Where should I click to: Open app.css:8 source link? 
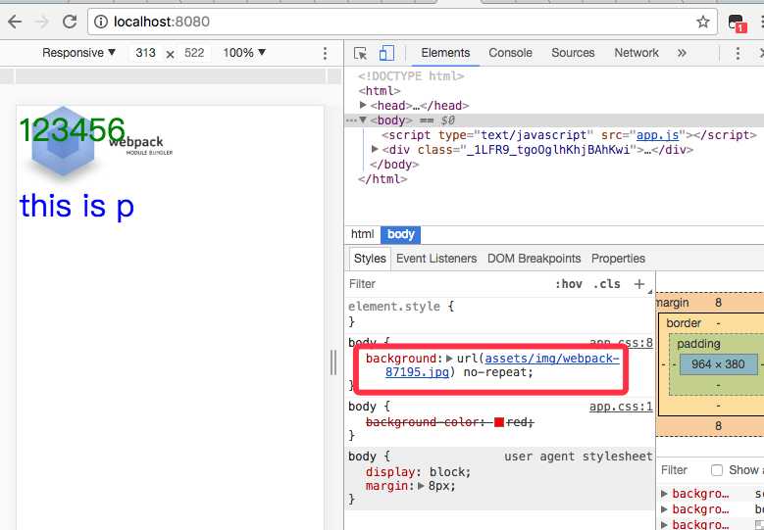tap(621, 343)
